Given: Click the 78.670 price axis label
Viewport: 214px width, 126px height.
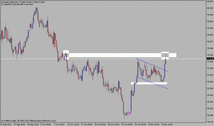Looking at the screenshot, I should 210,42.
